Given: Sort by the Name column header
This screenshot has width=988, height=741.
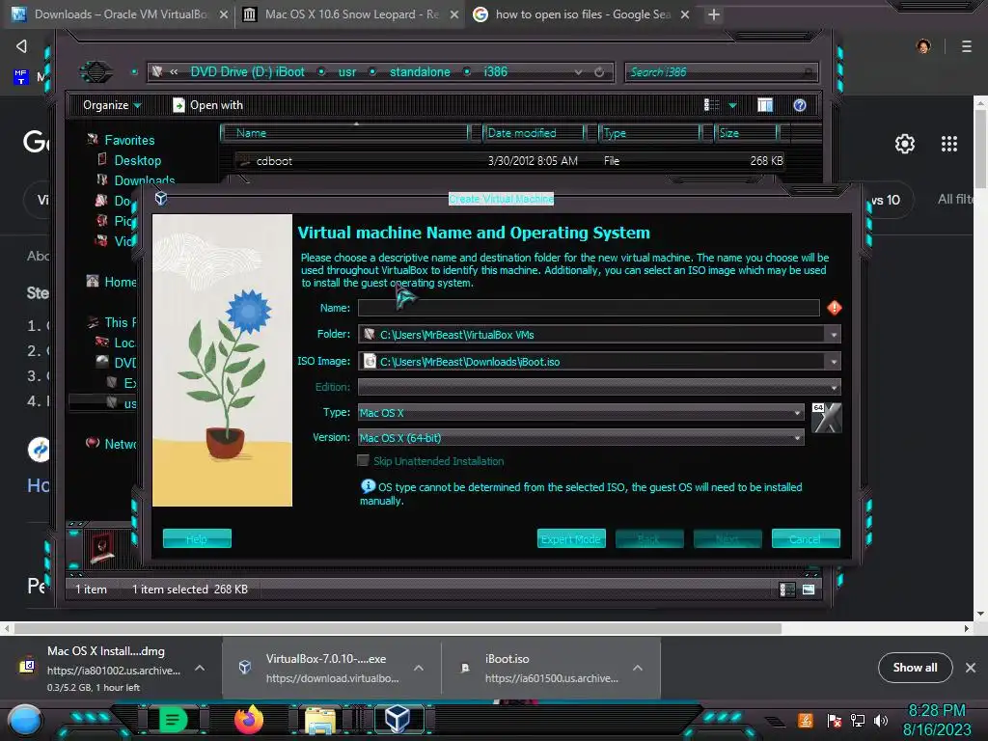Looking at the screenshot, I should [x=345, y=133].
